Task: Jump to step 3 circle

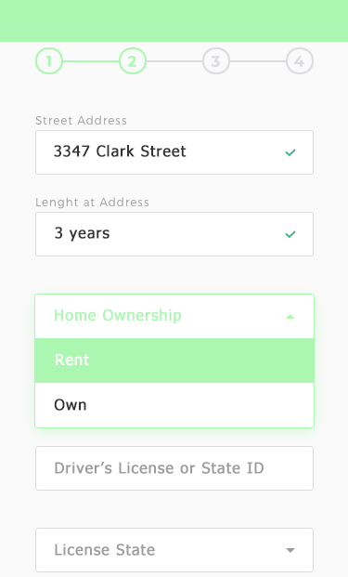Action: [x=216, y=61]
